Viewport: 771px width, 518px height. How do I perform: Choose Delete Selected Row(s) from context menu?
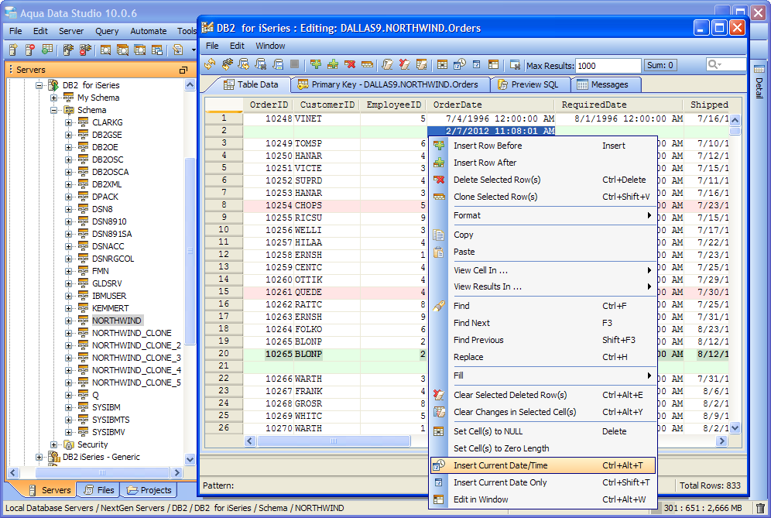pyautogui.click(x=543, y=180)
